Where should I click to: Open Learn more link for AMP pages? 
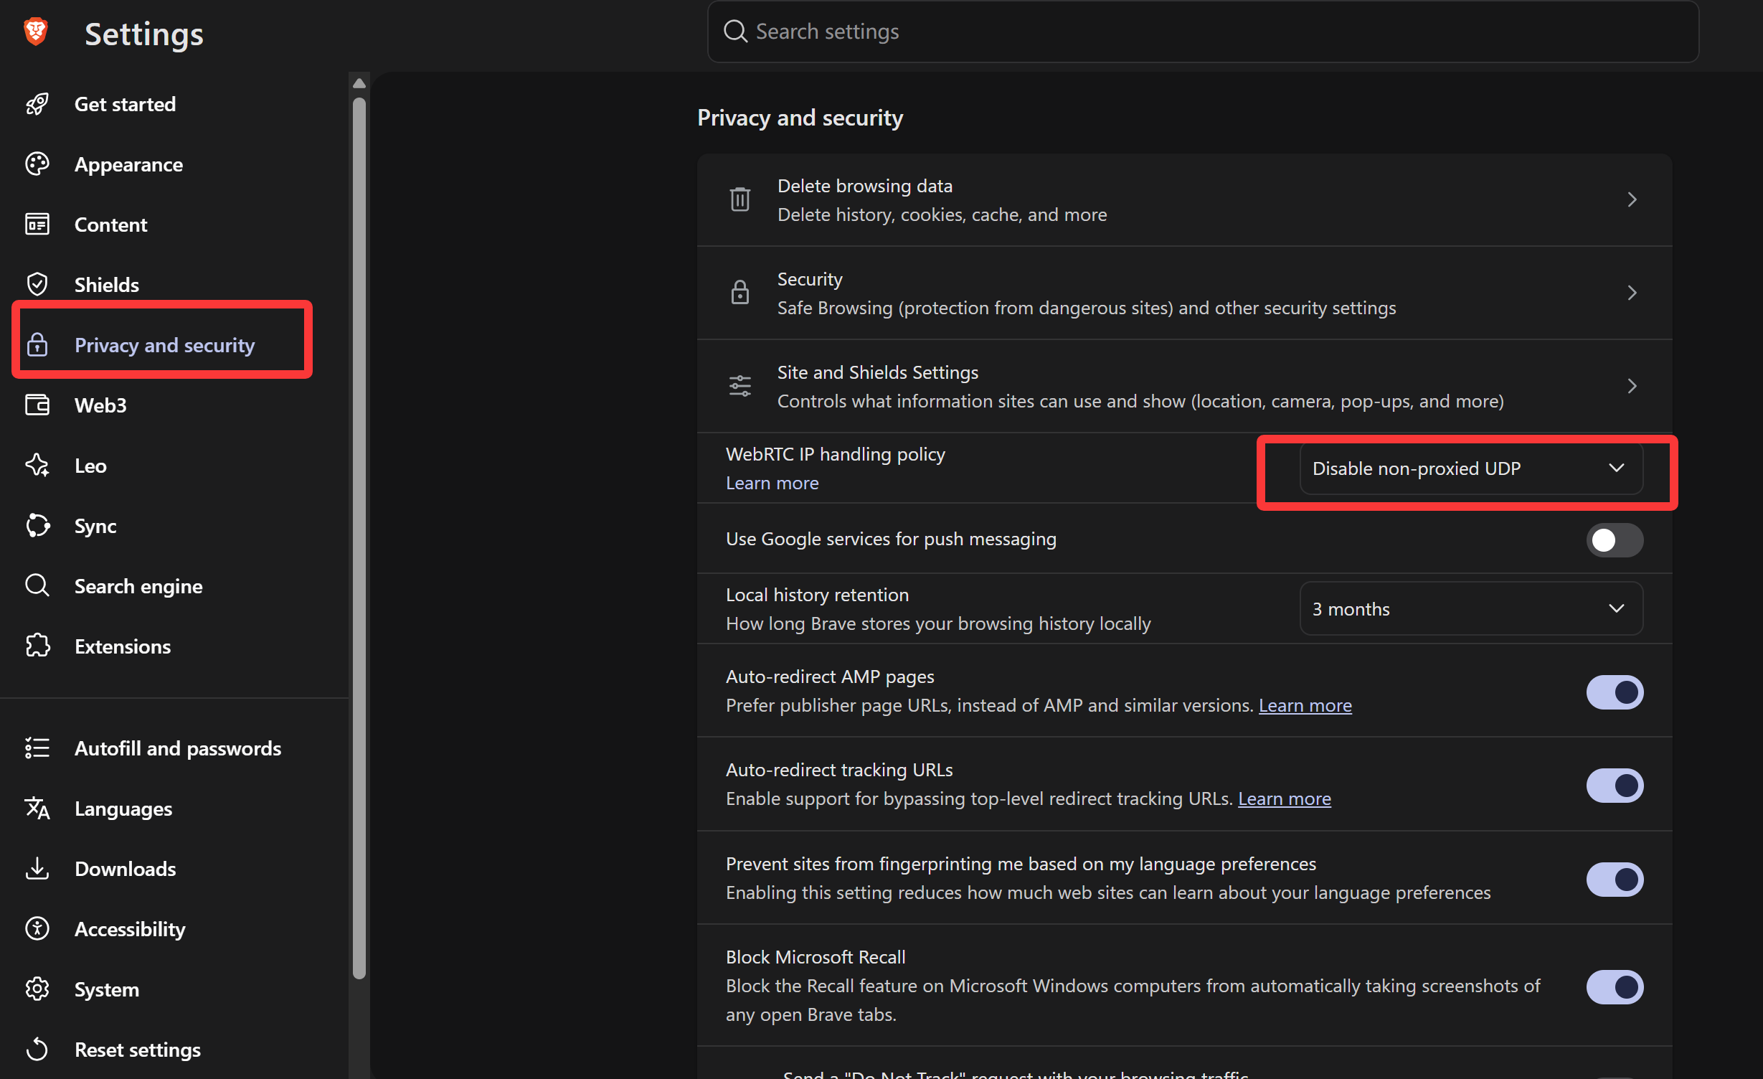pyautogui.click(x=1305, y=705)
